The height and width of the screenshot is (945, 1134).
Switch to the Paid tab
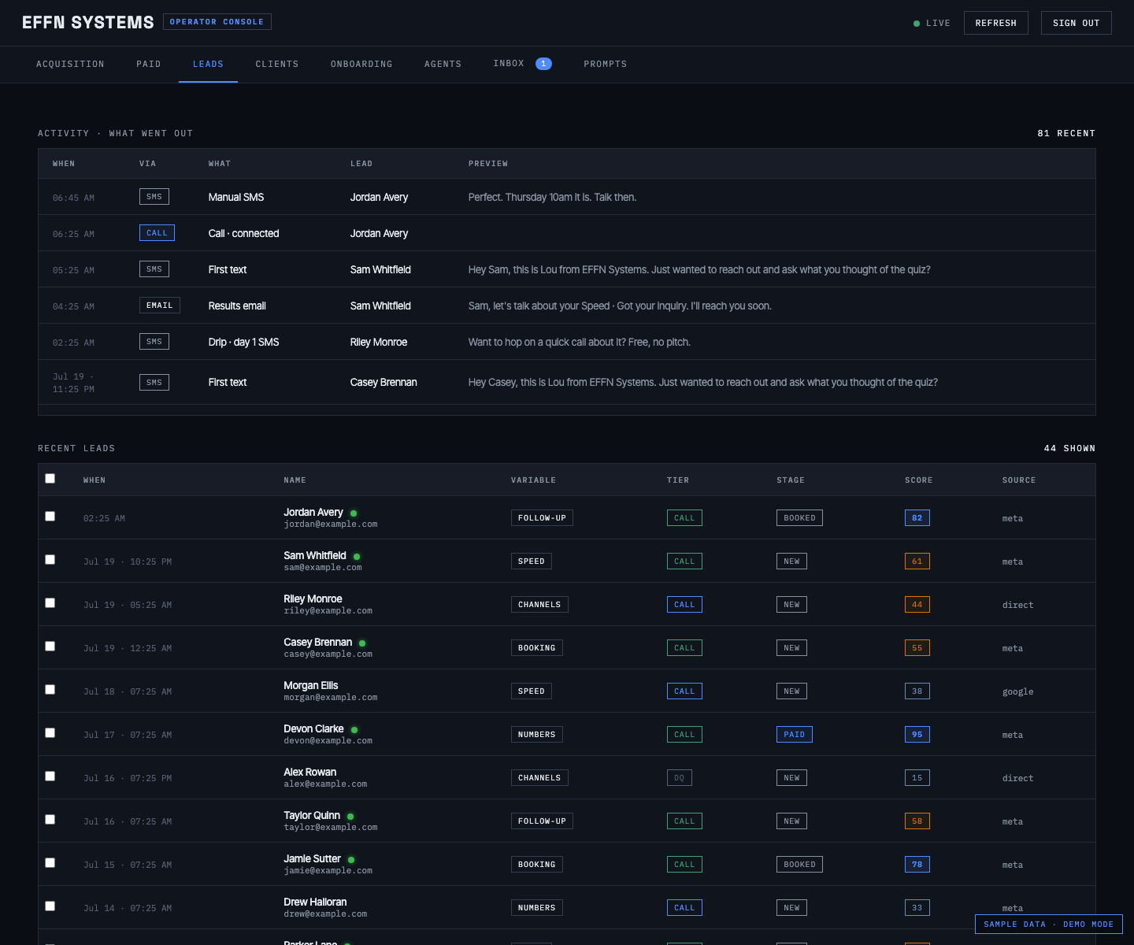[x=149, y=64]
